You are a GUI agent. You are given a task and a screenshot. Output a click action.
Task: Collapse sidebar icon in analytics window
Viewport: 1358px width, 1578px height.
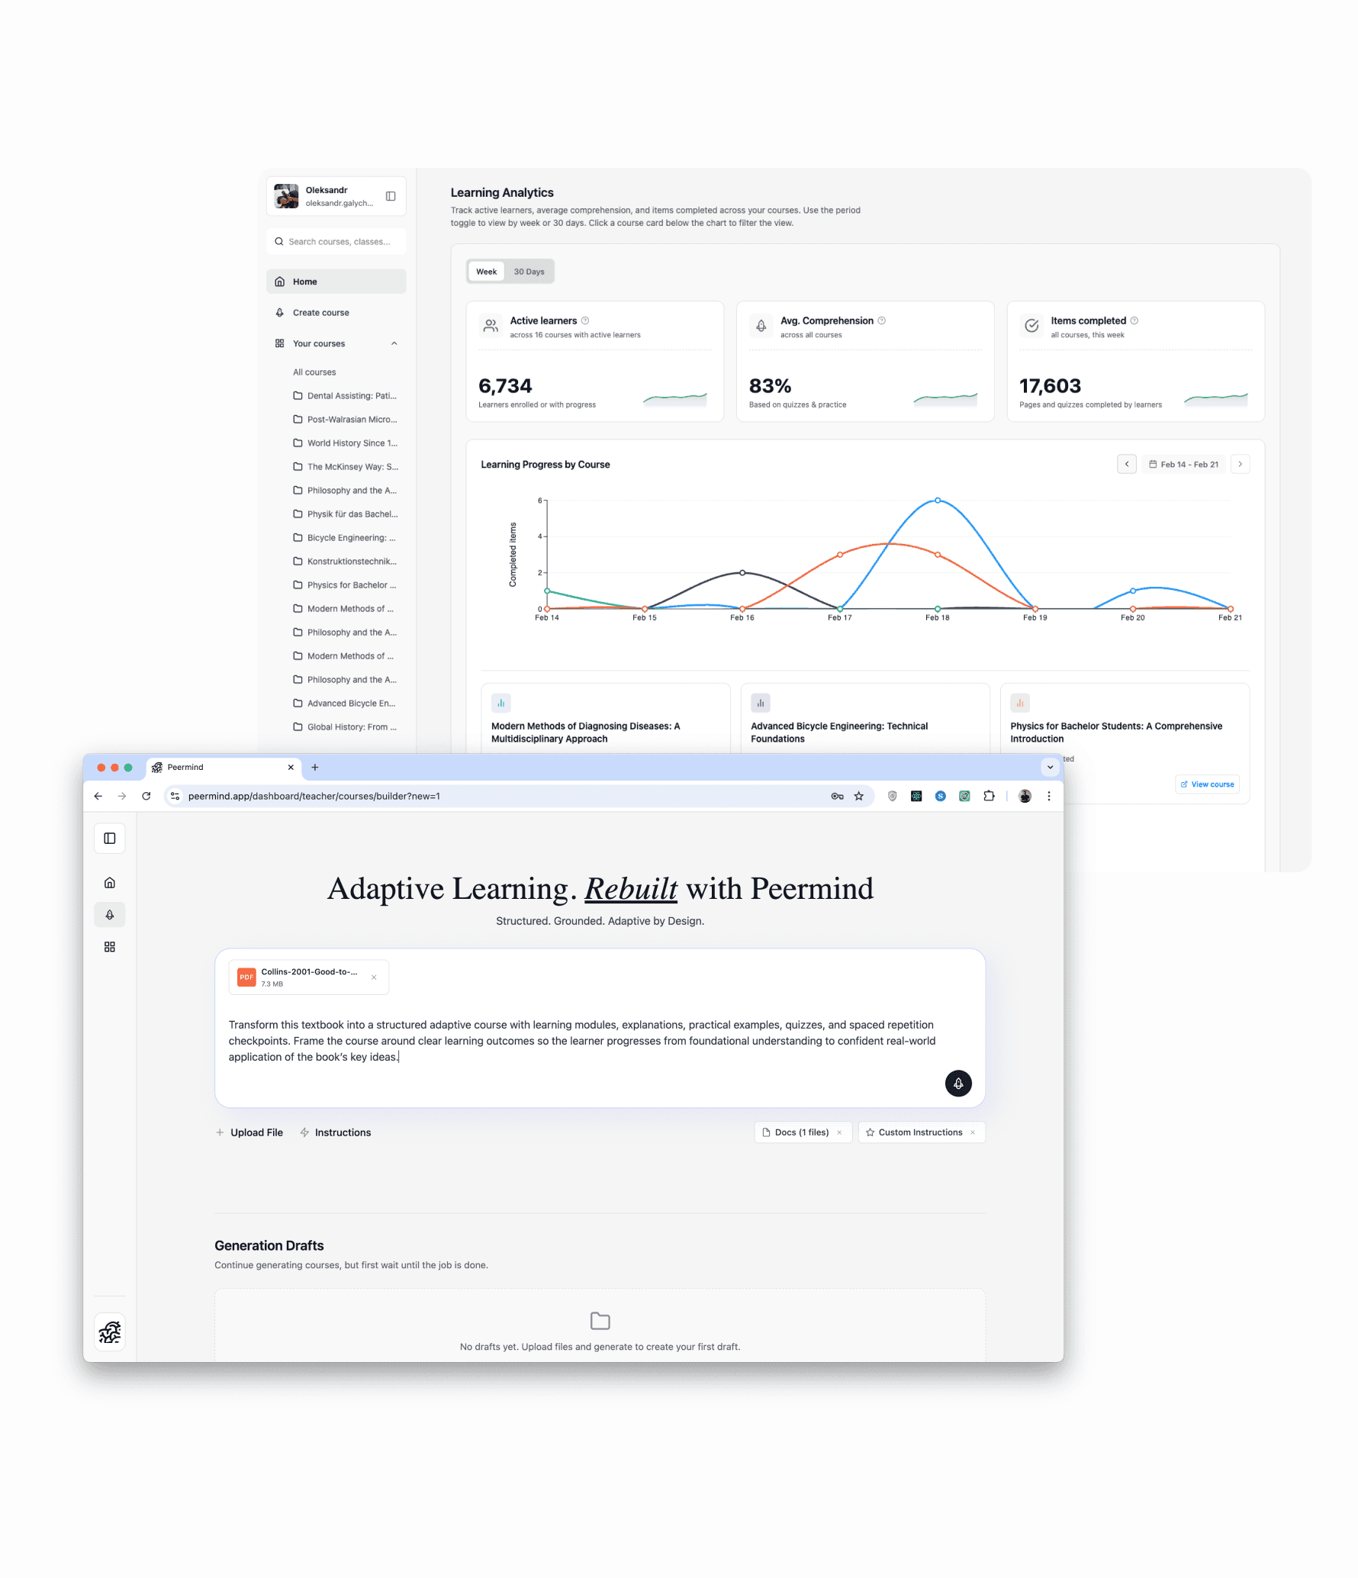391,196
